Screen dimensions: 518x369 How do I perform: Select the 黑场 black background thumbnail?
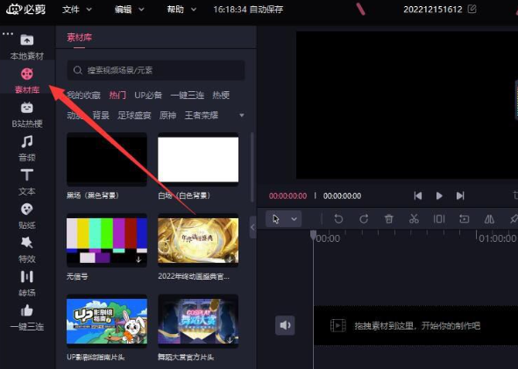click(x=107, y=160)
